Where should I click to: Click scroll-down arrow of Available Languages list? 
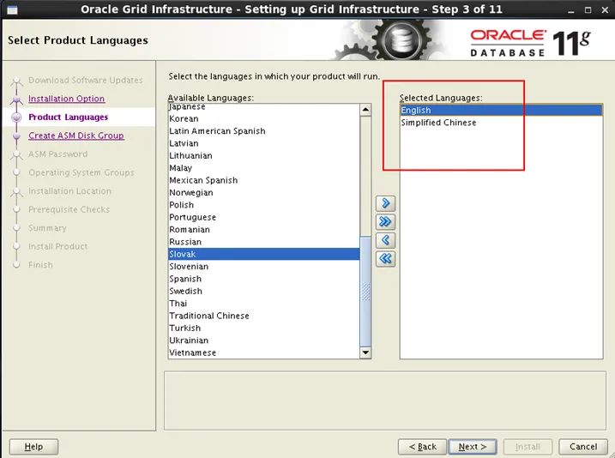coord(365,353)
